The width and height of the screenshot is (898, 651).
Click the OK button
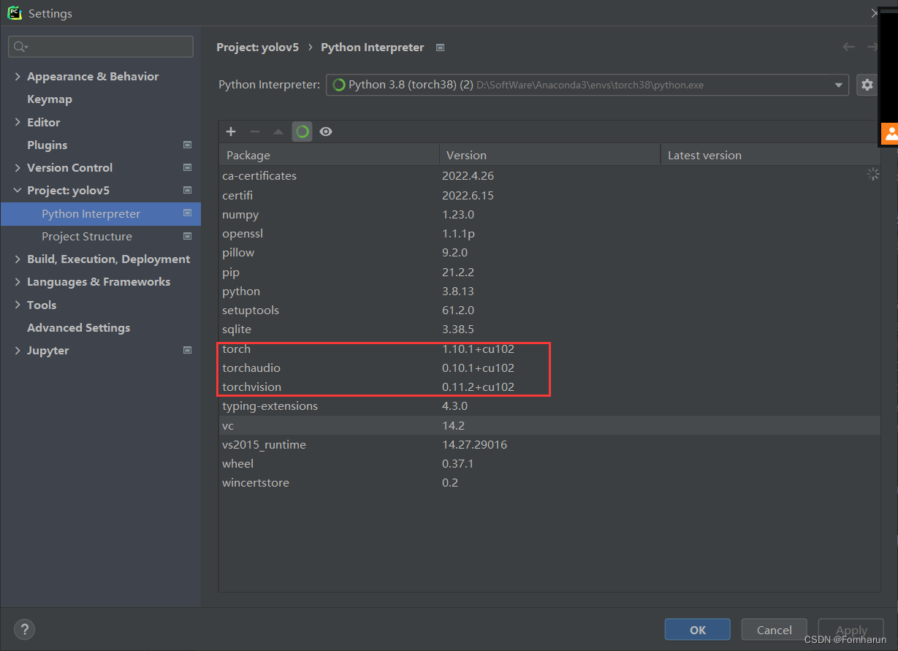pos(697,630)
